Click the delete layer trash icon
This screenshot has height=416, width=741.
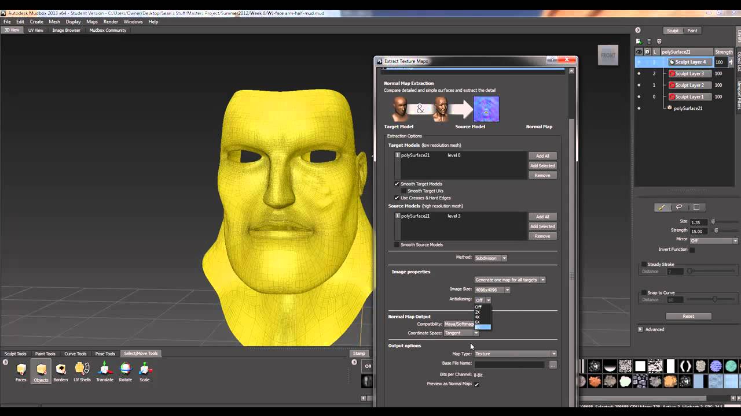(x=649, y=41)
